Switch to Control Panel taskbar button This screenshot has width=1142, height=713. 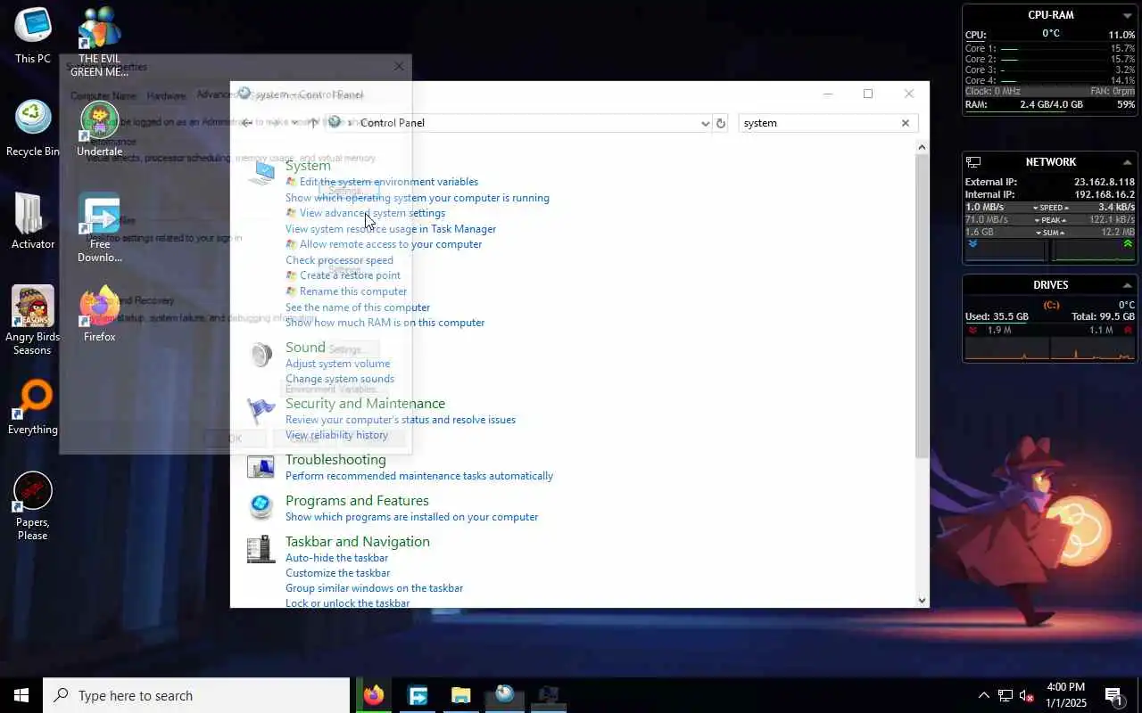504,695
